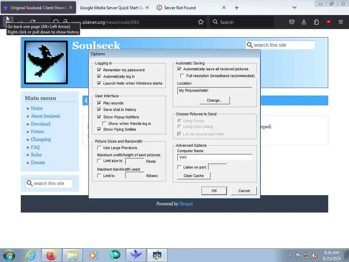Cancel the Options dialog

point(244,191)
